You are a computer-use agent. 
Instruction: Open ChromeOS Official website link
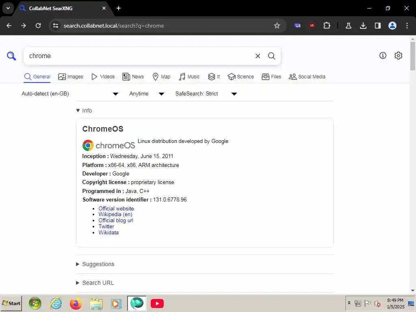coord(116,208)
